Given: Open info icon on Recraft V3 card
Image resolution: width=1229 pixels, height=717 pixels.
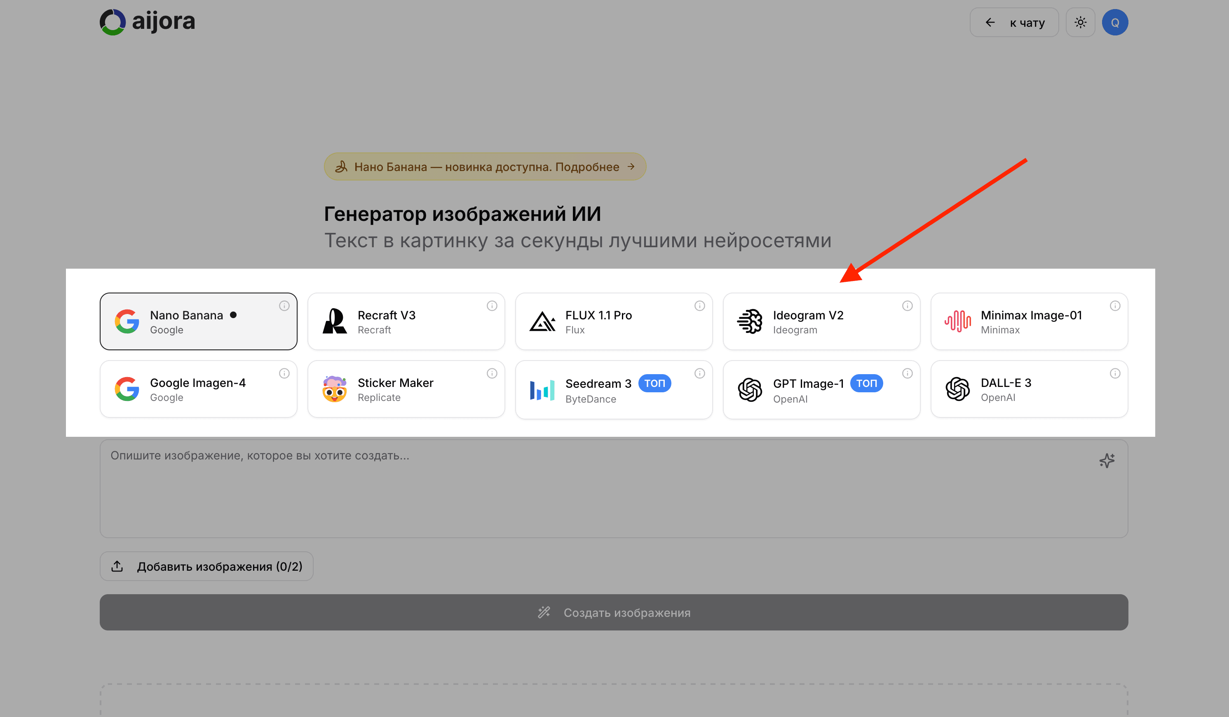Looking at the screenshot, I should (x=492, y=306).
